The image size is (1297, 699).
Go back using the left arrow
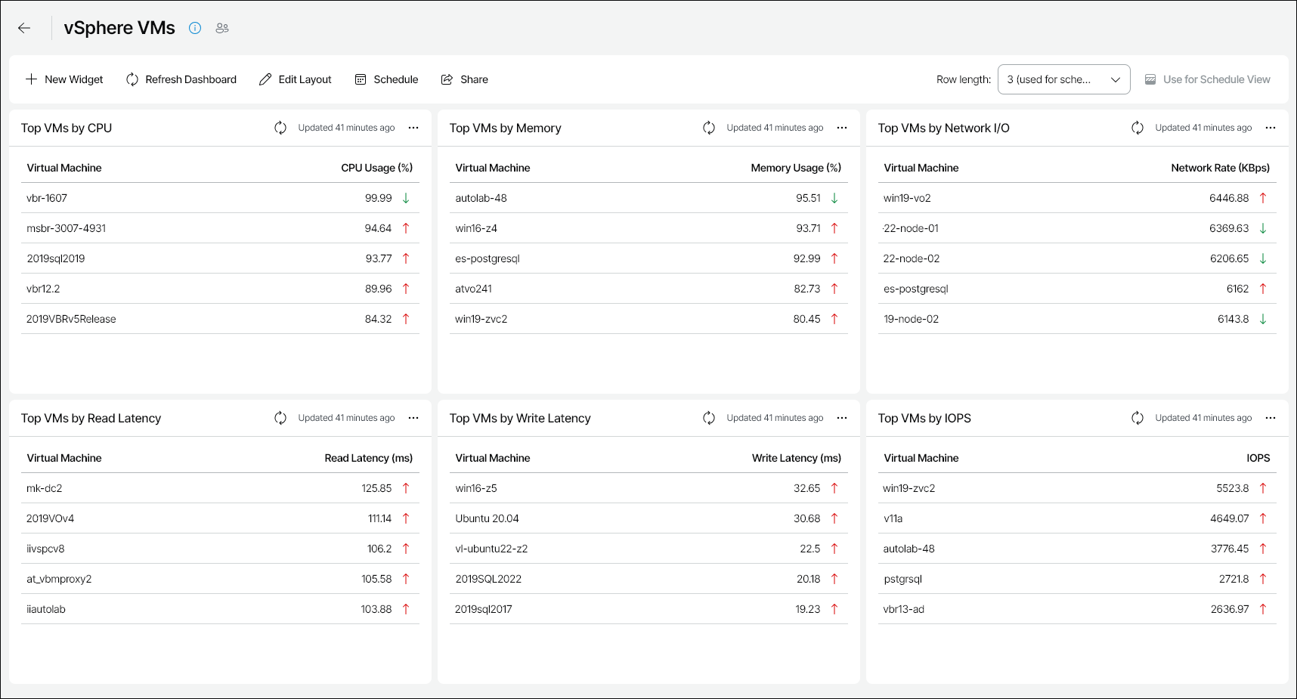coord(24,28)
